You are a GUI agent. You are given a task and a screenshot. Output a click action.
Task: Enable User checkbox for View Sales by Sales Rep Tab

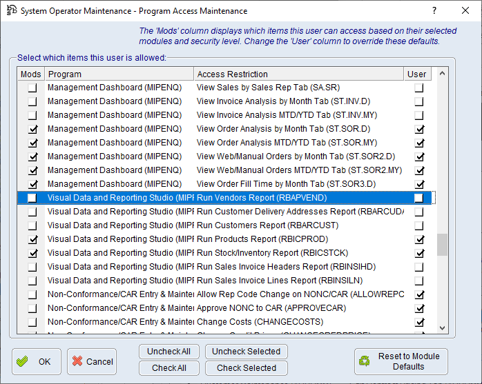click(418, 88)
